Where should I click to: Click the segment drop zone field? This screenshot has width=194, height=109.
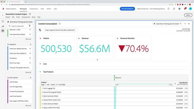point(61,30)
